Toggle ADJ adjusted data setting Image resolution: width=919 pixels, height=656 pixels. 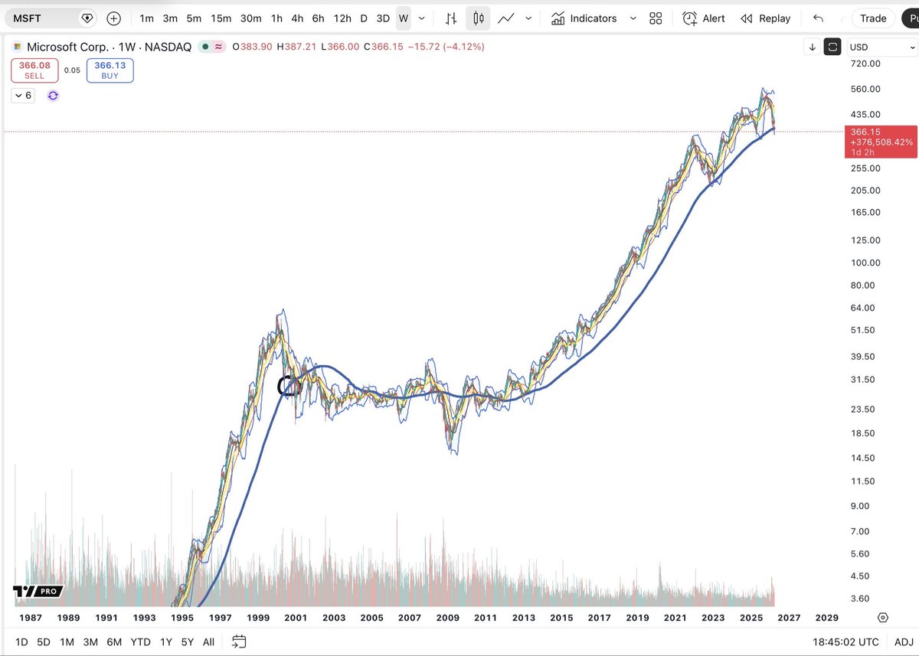(x=903, y=641)
